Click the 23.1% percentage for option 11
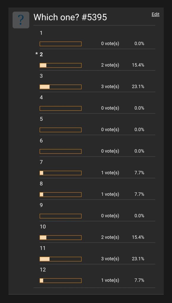 [x=138, y=259]
